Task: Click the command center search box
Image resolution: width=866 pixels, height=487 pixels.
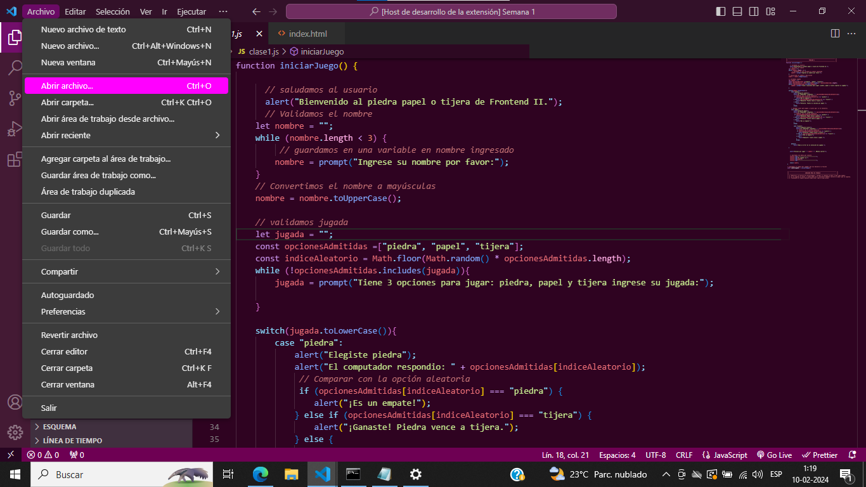Action: tap(451, 11)
